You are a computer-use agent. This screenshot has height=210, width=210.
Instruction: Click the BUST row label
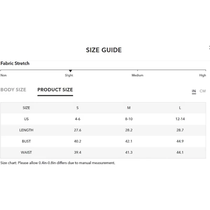pos(26,141)
